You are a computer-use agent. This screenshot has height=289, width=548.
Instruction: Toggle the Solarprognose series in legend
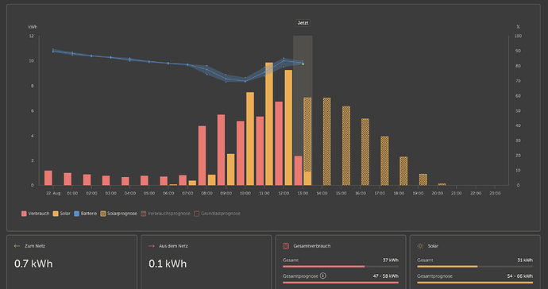coord(118,214)
